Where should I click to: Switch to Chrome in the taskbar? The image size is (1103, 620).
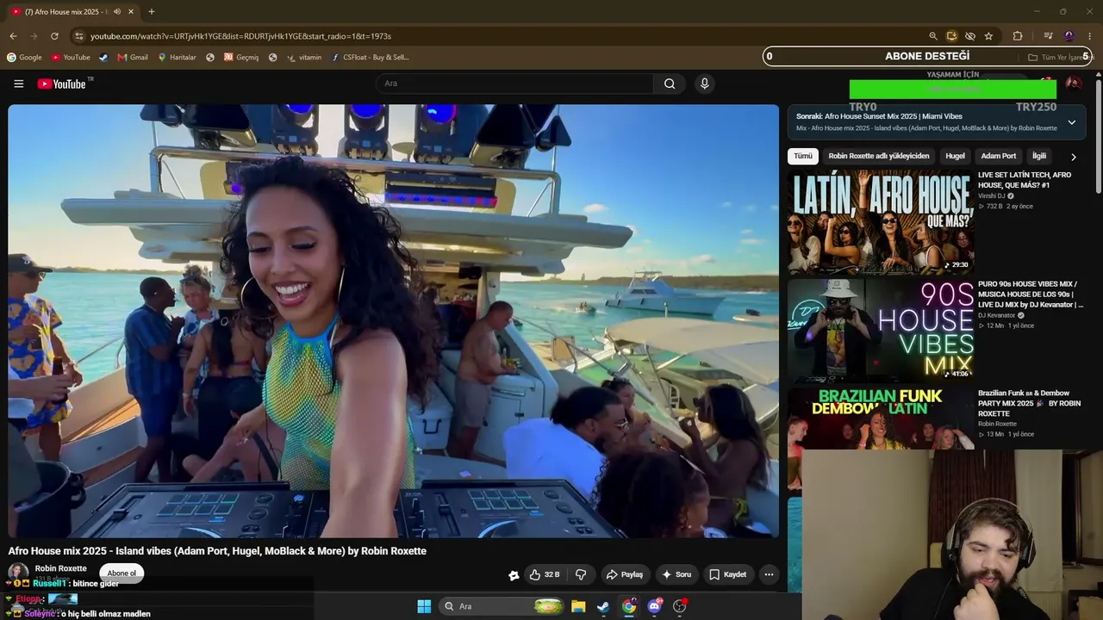click(629, 606)
